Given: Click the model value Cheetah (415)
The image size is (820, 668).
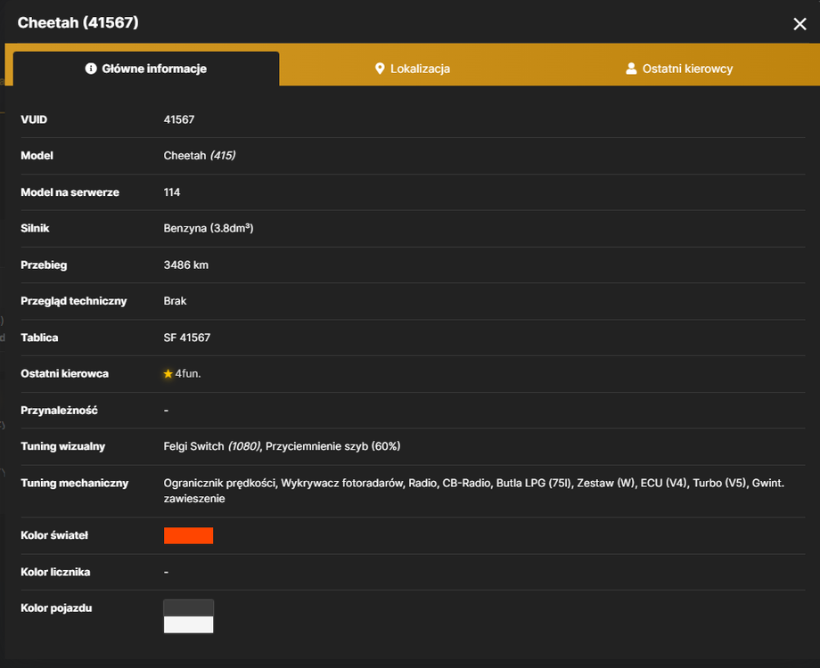Looking at the screenshot, I should [x=200, y=156].
